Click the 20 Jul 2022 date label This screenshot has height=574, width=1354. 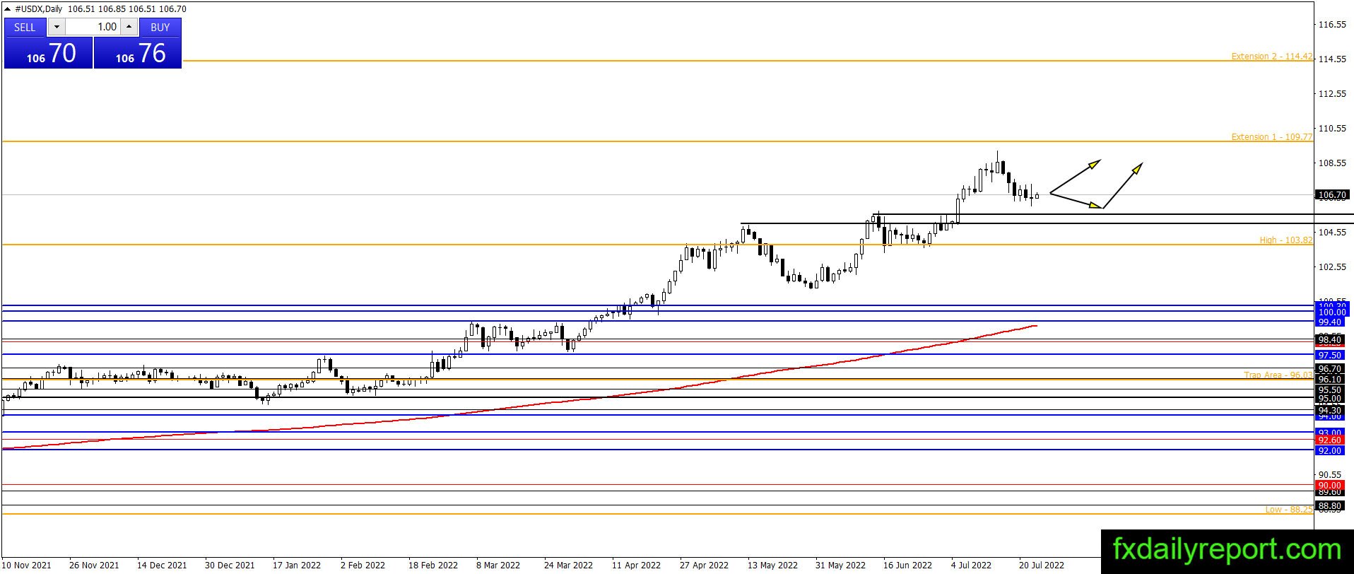pyautogui.click(x=1041, y=565)
